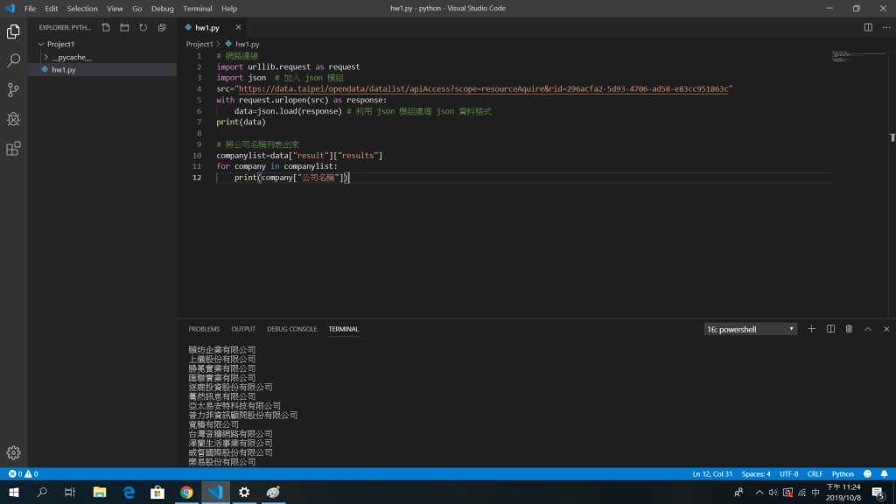The image size is (896, 504).
Task: Open the Debug view in activity bar
Action: click(x=13, y=119)
